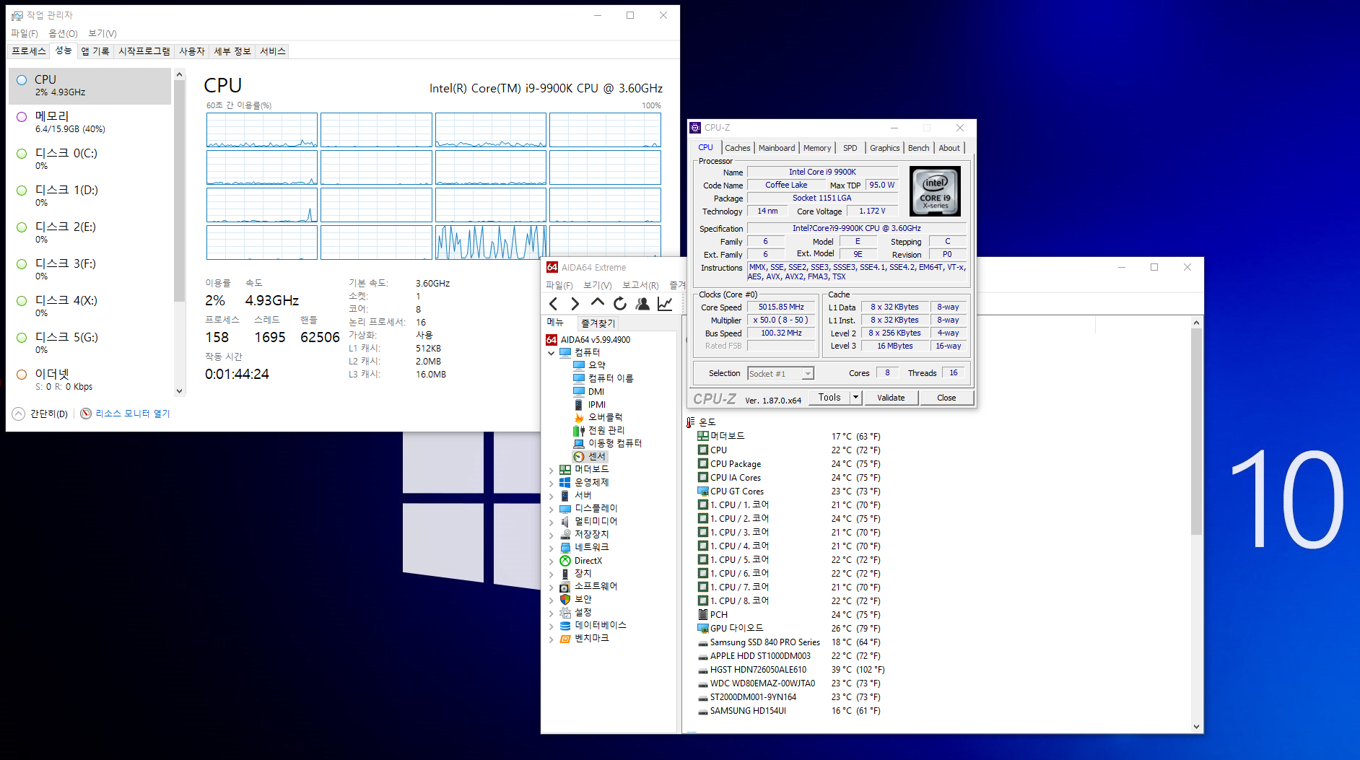
Task: Click AIDA64 forward navigation arrow
Action: click(575, 304)
